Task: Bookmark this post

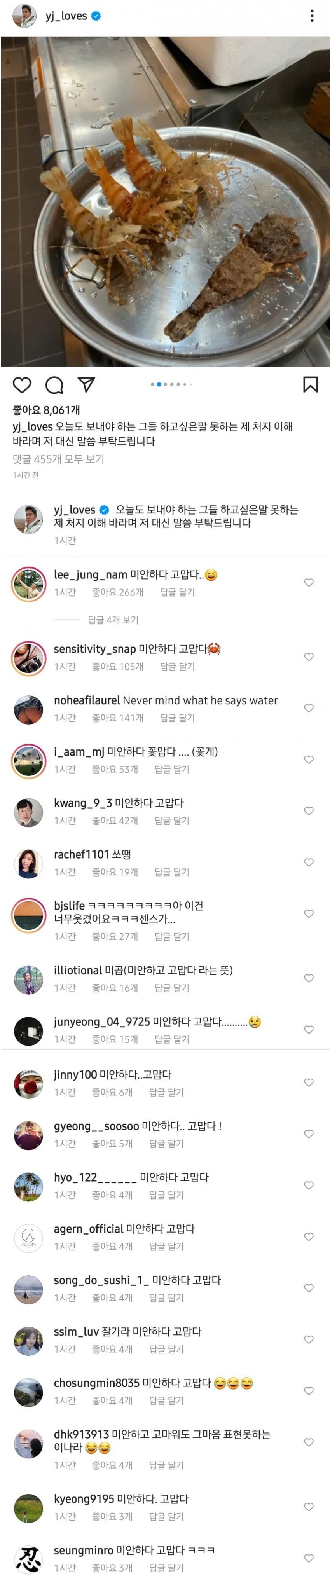Action: point(310,385)
